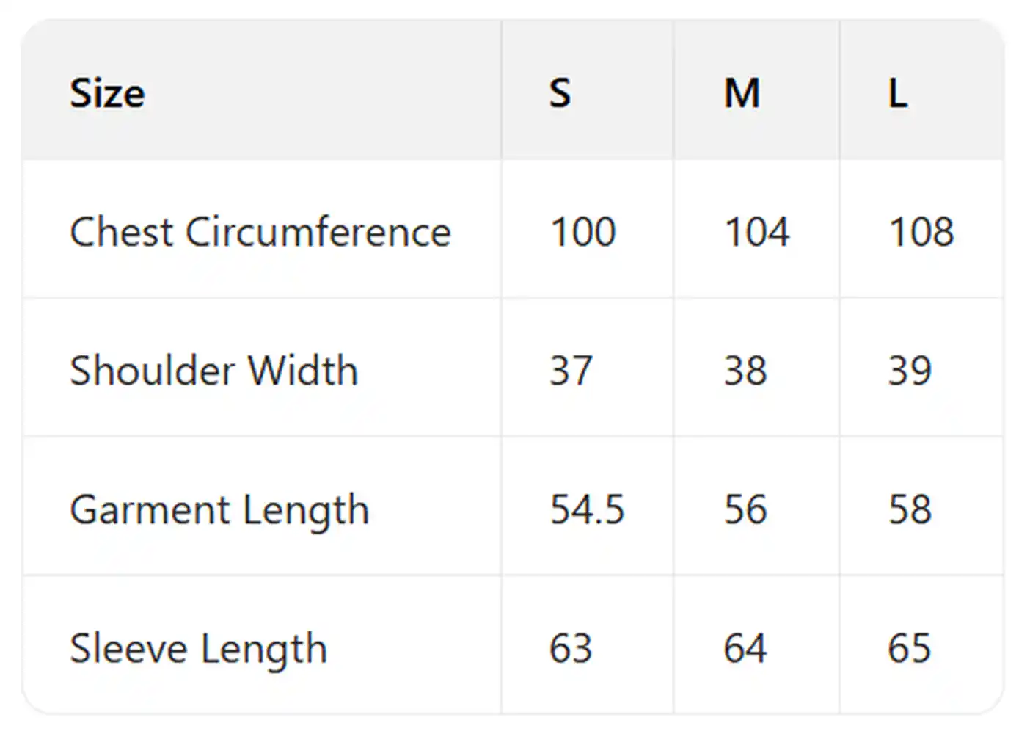Select sleeve length value 64
Viewport: 1030px width, 734px height.
click(745, 649)
